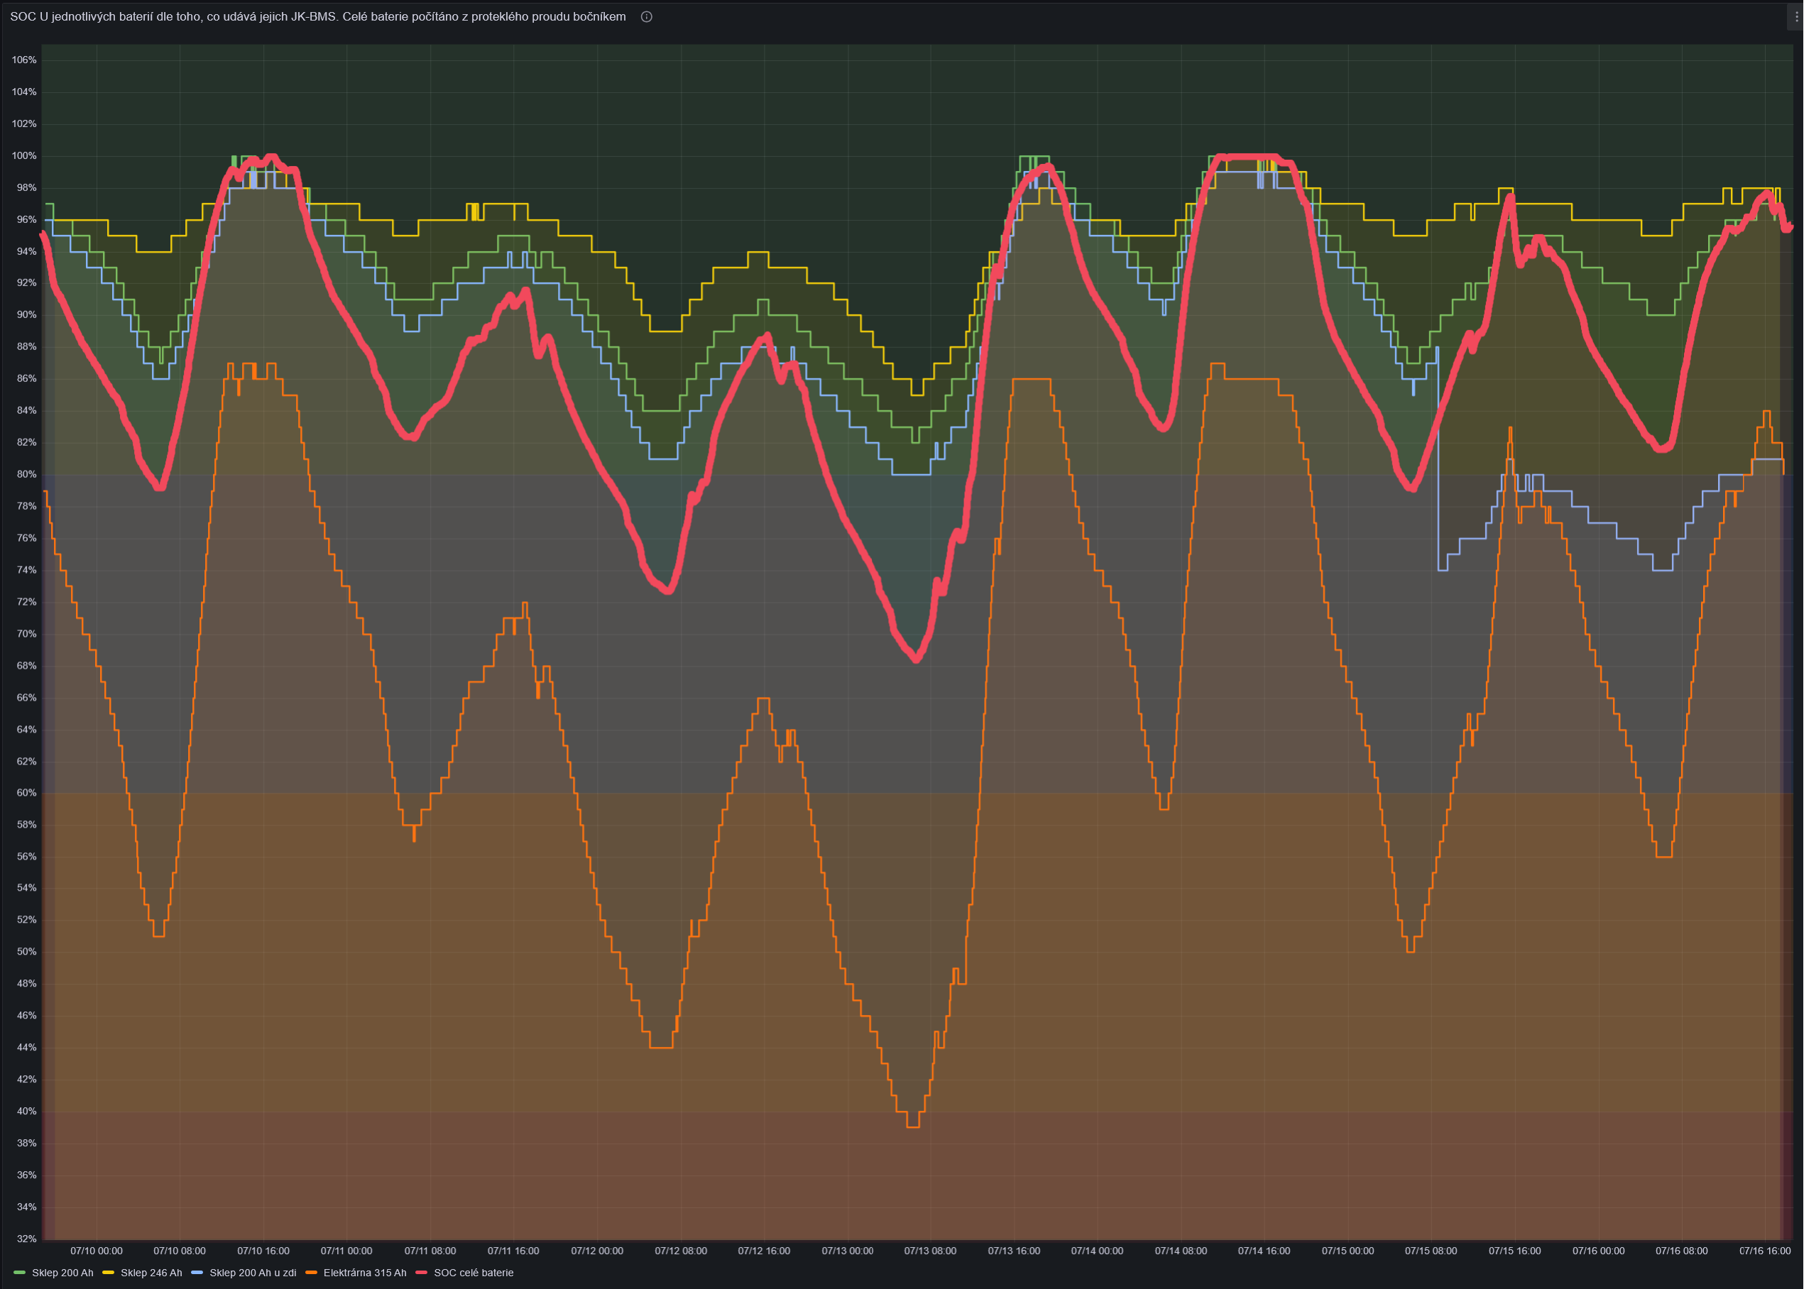Click the blue Sklep 200 Ah u zdi swatch

tap(197, 1273)
